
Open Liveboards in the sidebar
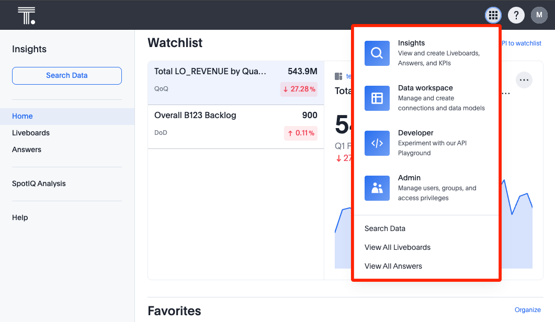pyautogui.click(x=31, y=133)
